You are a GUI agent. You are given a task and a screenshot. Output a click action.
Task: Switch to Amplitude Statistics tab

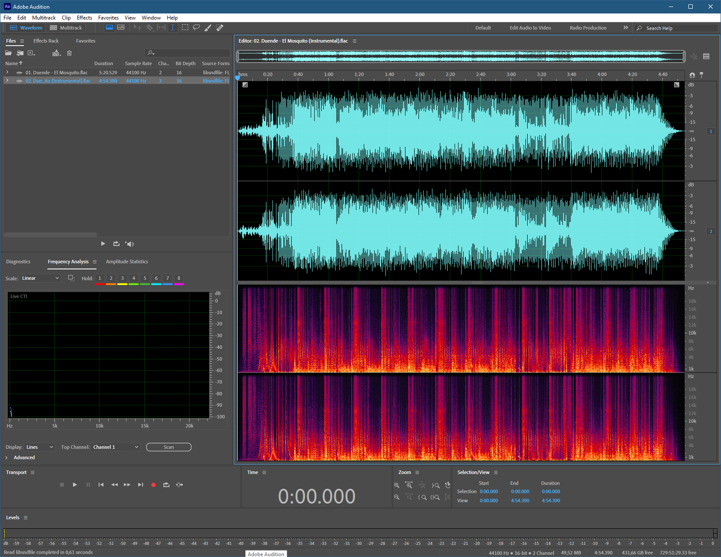tap(127, 262)
